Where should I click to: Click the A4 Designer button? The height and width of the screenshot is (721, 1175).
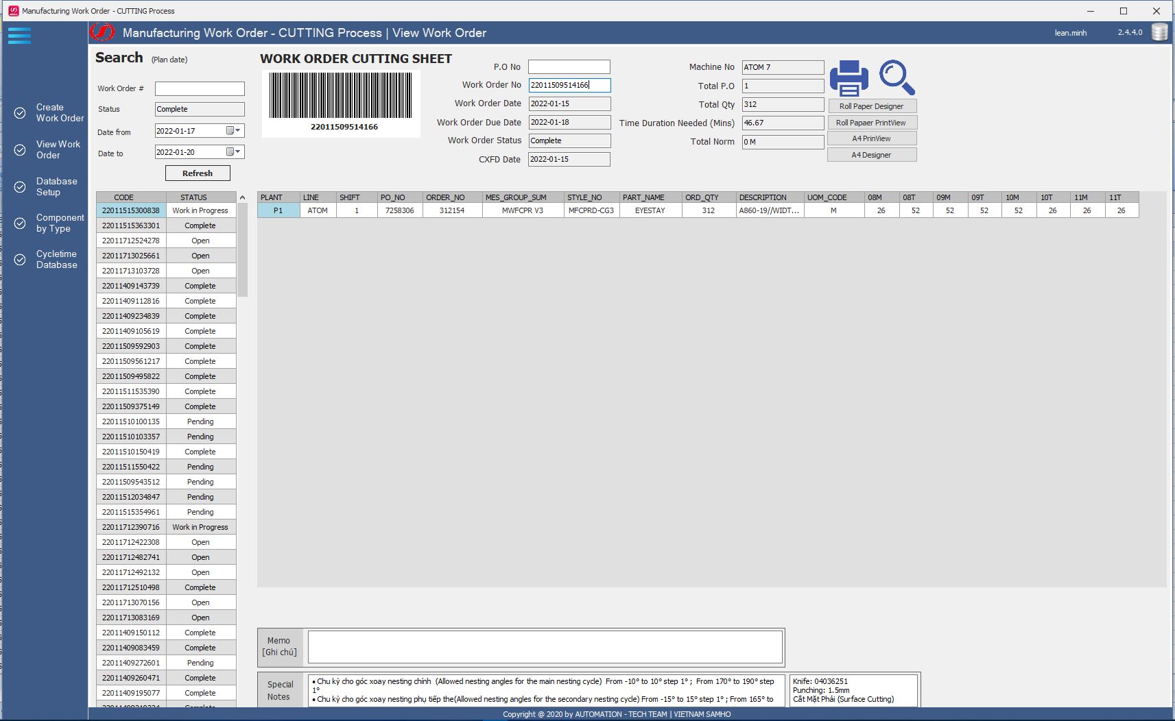point(871,155)
